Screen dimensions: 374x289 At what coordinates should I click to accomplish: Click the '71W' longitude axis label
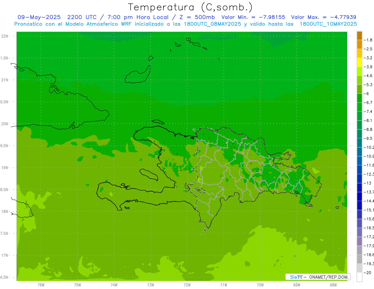point(223,285)
